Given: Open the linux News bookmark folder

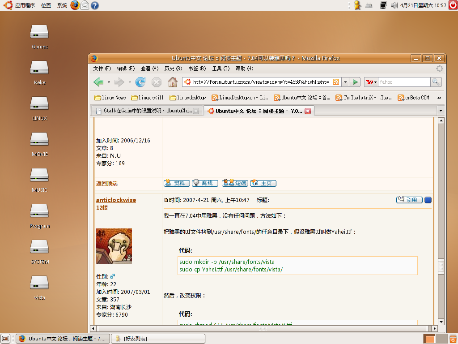Looking at the screenshot, I should click(x=110, y=98).
